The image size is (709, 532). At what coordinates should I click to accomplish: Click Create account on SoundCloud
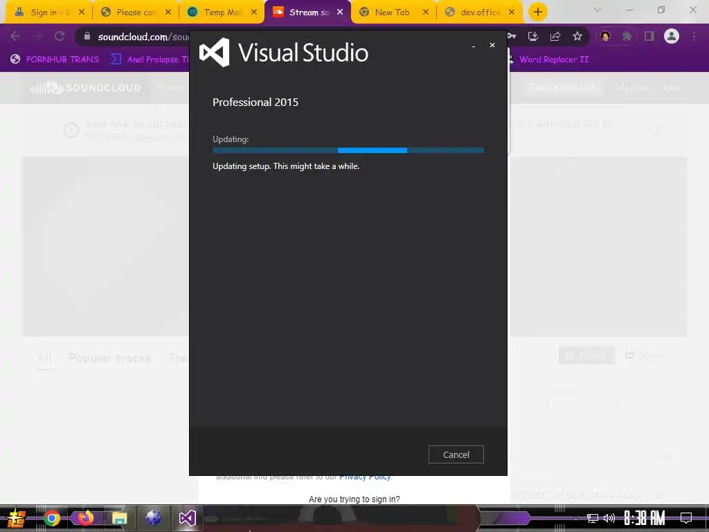[x=562, y=87]
